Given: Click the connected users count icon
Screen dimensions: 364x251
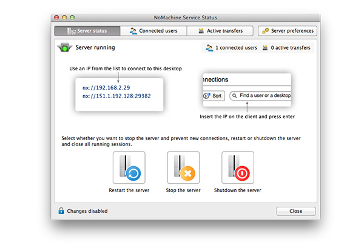Looking at the screenshot, I should tap(210, 47).
